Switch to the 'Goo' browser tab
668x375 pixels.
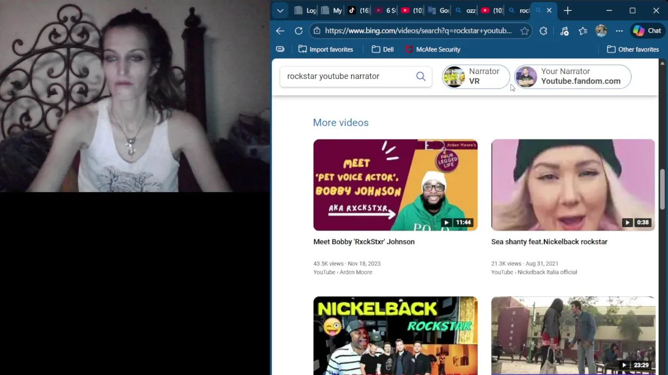click(x=438, y=10)
